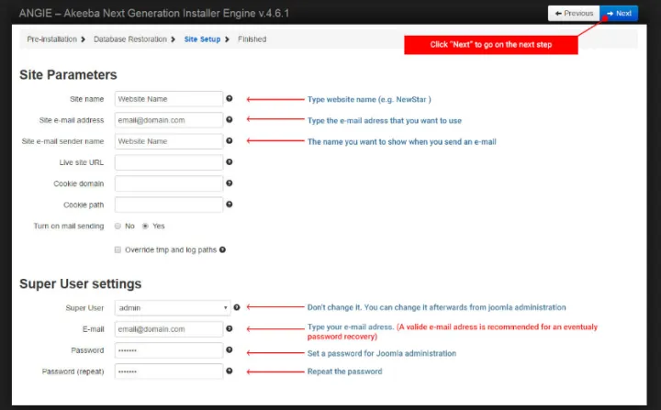The width and height of the screenshot is (661, 410).
Task: Open the Super User admin dropdown
Action: [x=173, y=308]
